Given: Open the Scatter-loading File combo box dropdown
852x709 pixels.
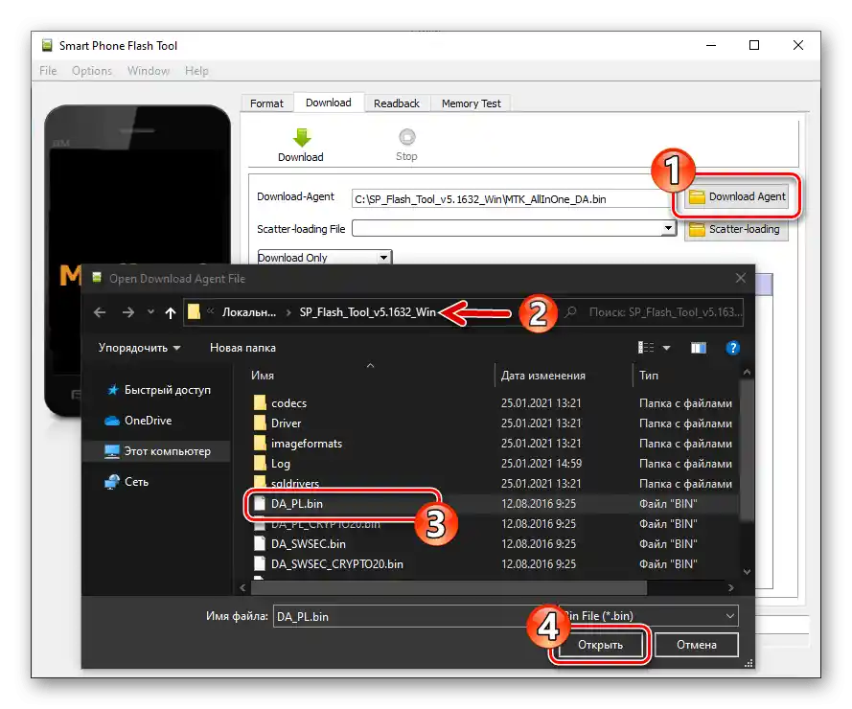Looking at the screenshot, I should (x=668, y=228).
